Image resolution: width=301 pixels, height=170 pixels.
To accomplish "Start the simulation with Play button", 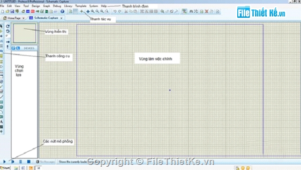I will tap(4, 162).
